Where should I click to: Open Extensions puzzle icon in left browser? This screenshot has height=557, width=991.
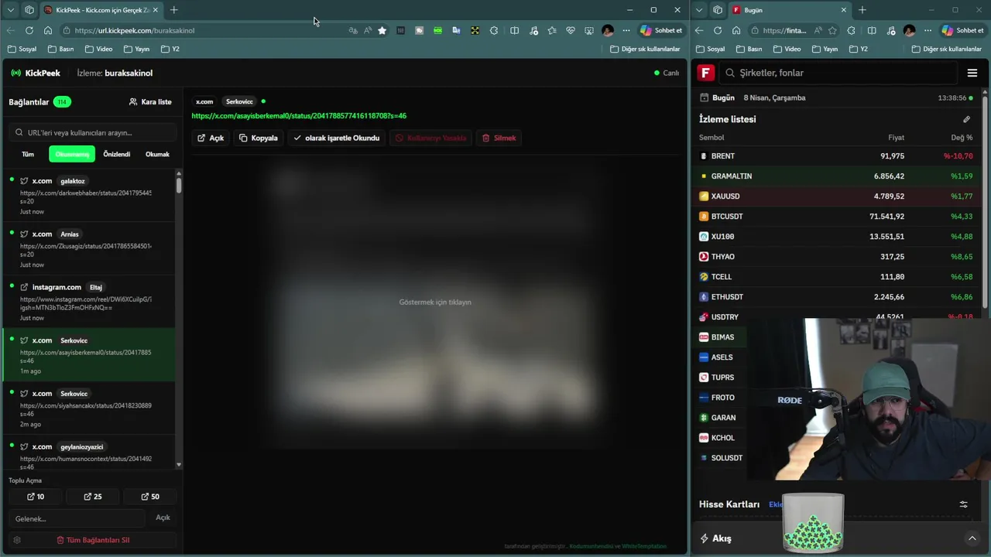pyautogui.click(x=494, y=30)
